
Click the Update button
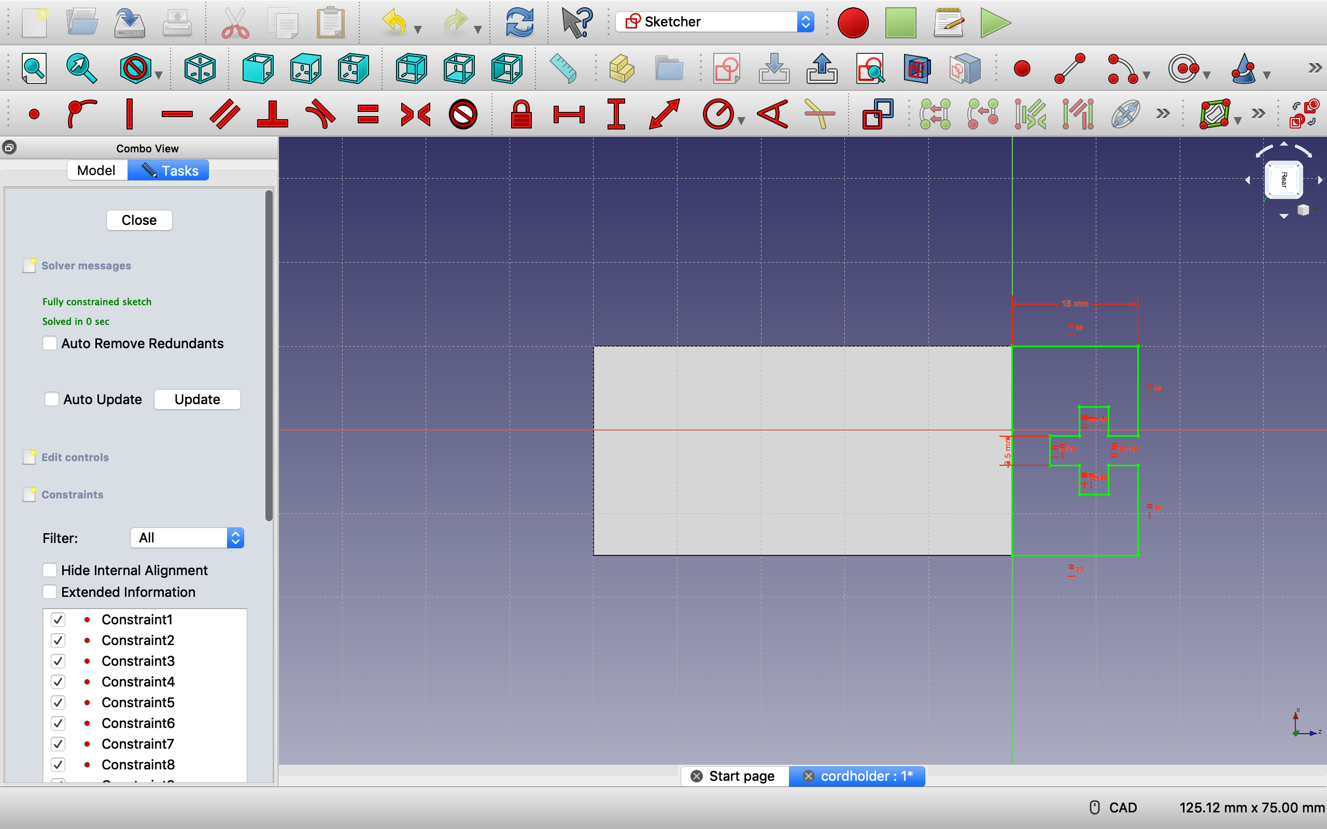pos(197,399)
